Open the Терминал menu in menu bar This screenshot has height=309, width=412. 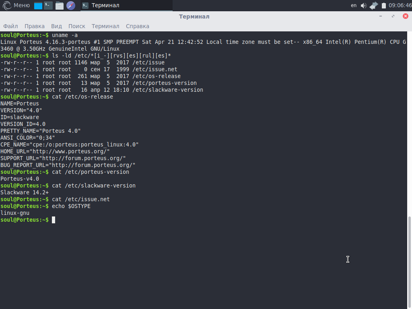click(105, 26)
